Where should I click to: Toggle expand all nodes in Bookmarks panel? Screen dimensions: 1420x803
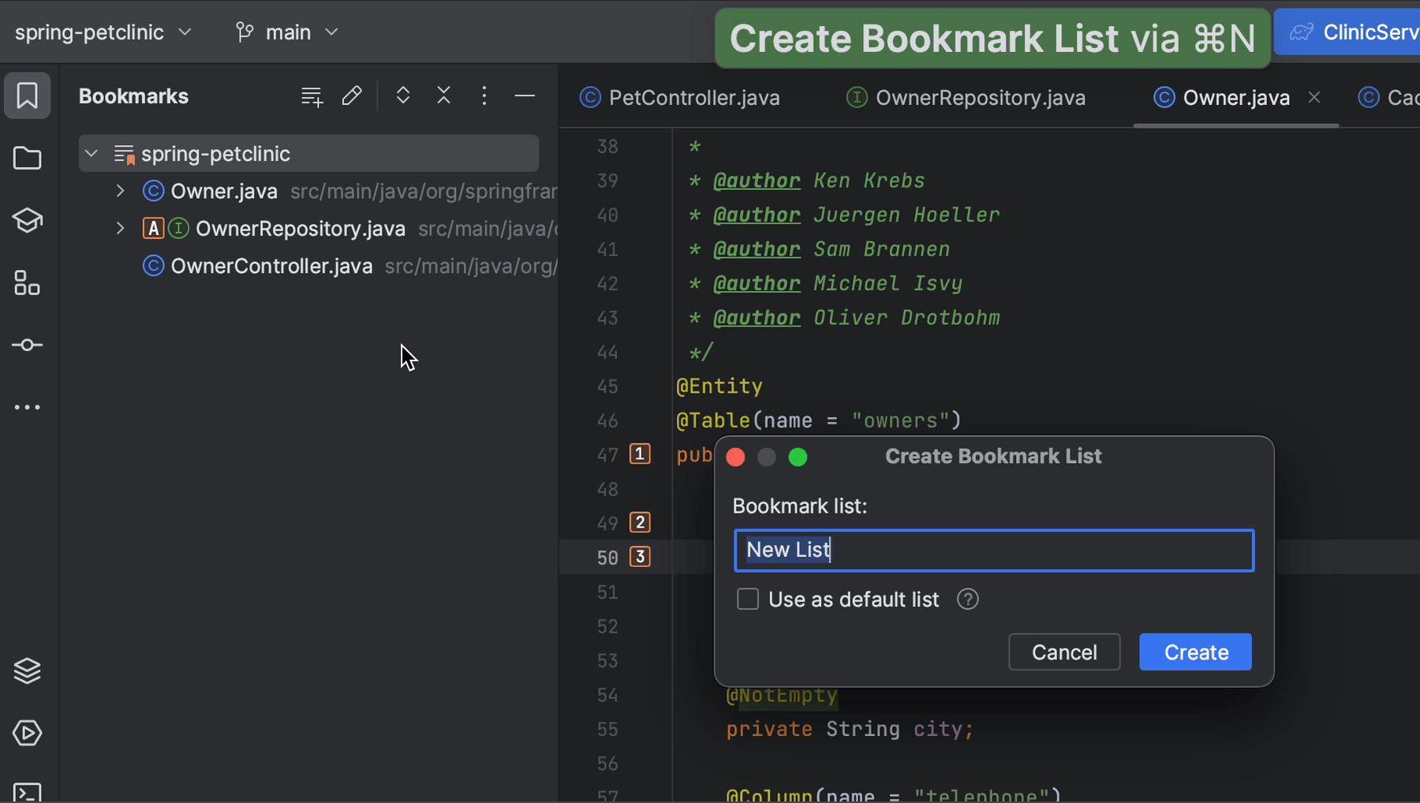coord(403,95)
